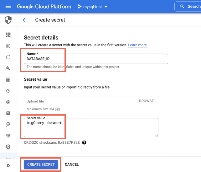Click the Security shield icon in sidebar

click(x=8, y=20)
